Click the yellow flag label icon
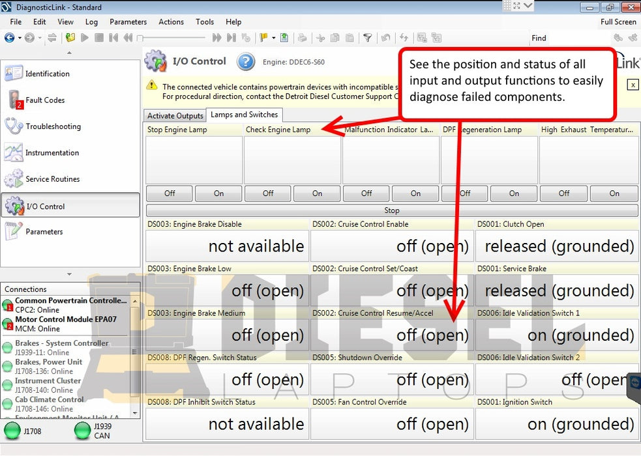641x456 pixels. [x=263, y=38]
